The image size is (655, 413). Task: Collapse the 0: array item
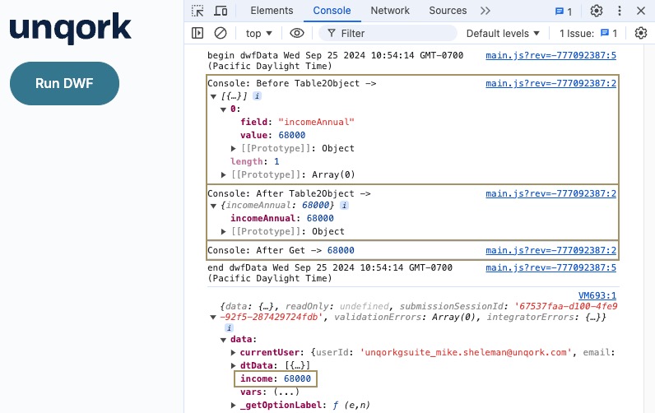[x=223, y=109]
